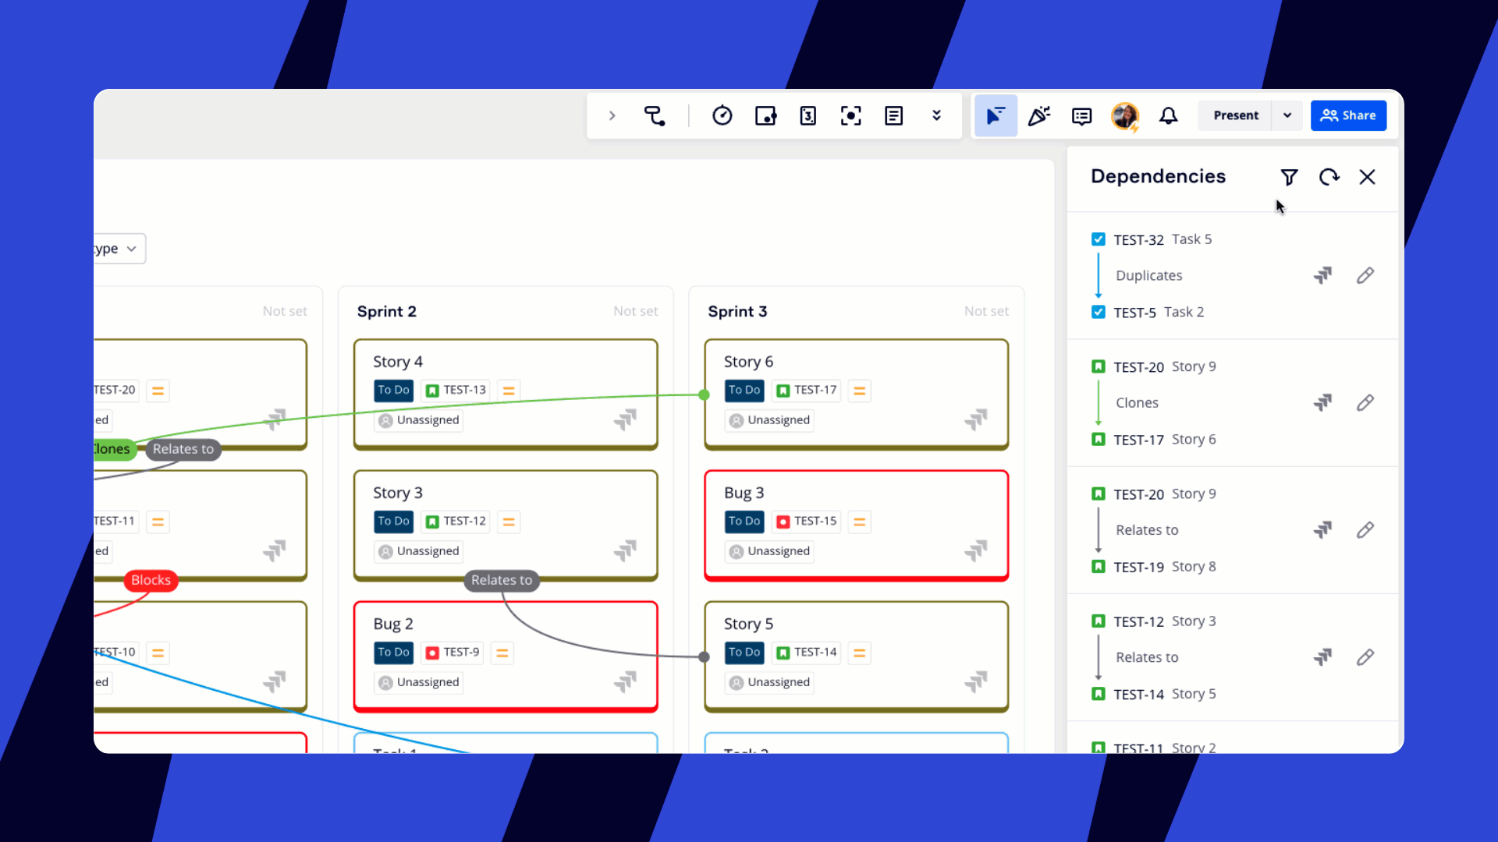
Task: Expand more toolbar tools double chevron
Action: [936, 116]
